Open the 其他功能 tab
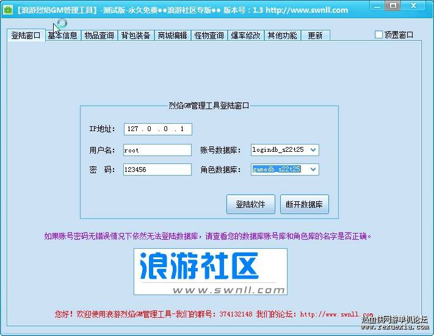 283,35
